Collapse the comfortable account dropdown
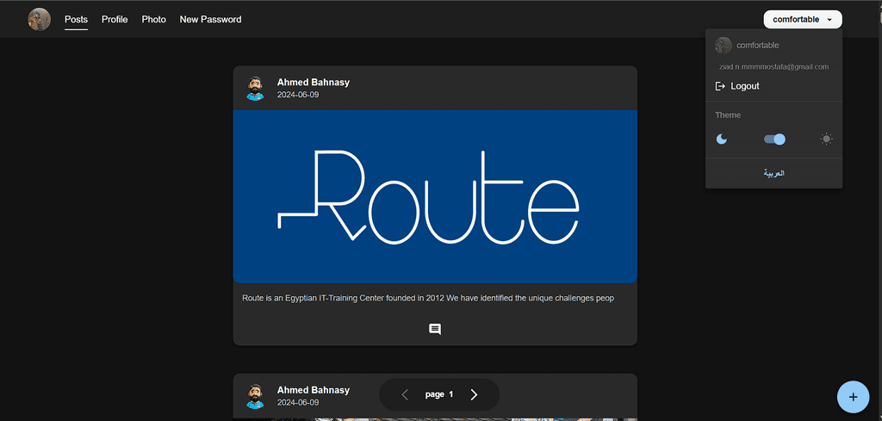 point(803,19)
